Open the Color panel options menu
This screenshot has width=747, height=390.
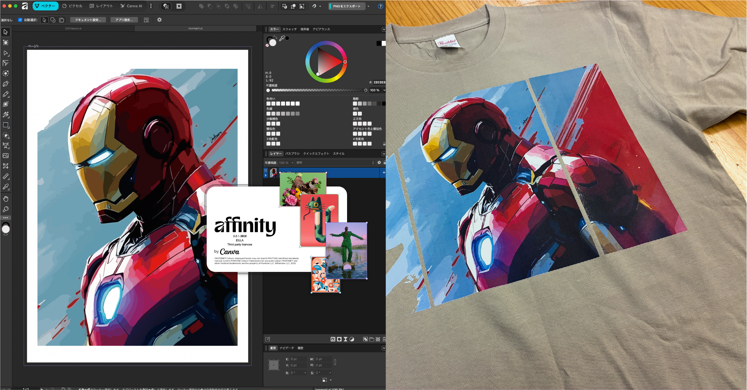384,30
